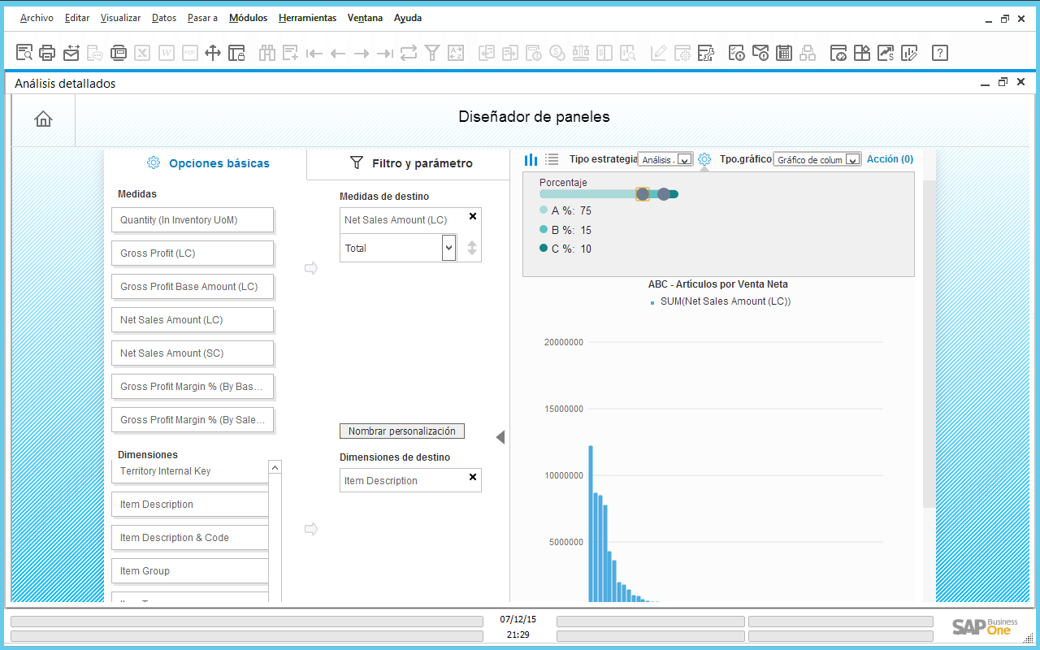The width and height of the screenshot is (1040, 650).
Task: Click the Add record toolbar icon
Action: point(291,53)
